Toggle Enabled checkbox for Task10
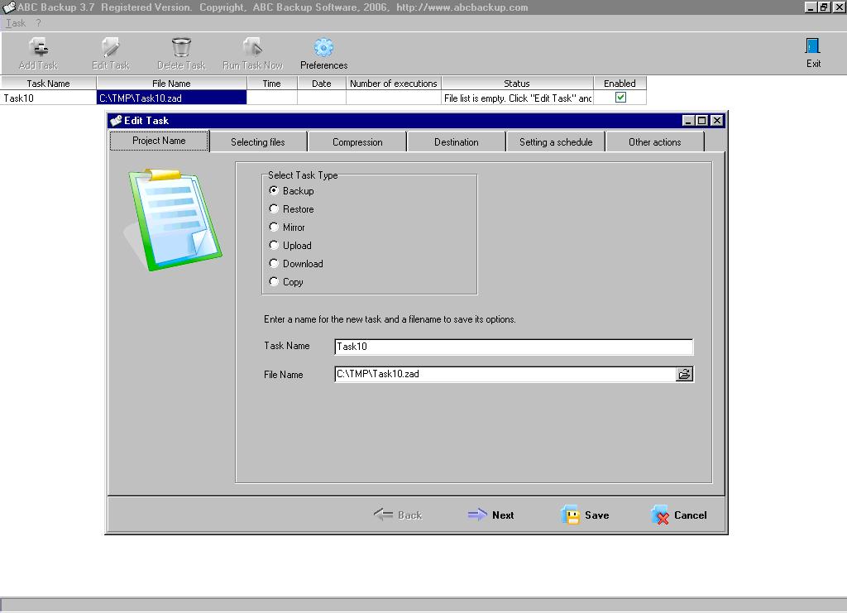 [x=620, y=98]
